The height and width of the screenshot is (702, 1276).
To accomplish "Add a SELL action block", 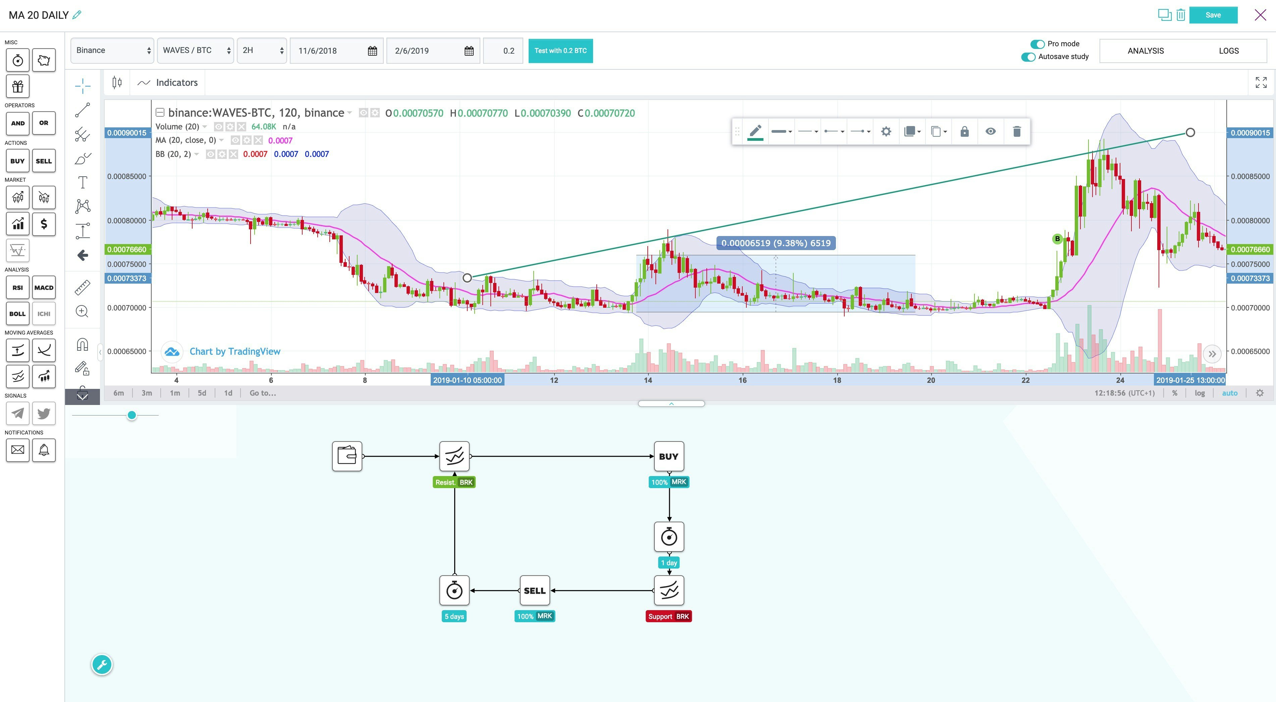I will pyautogui.click(x=44, y=160).
